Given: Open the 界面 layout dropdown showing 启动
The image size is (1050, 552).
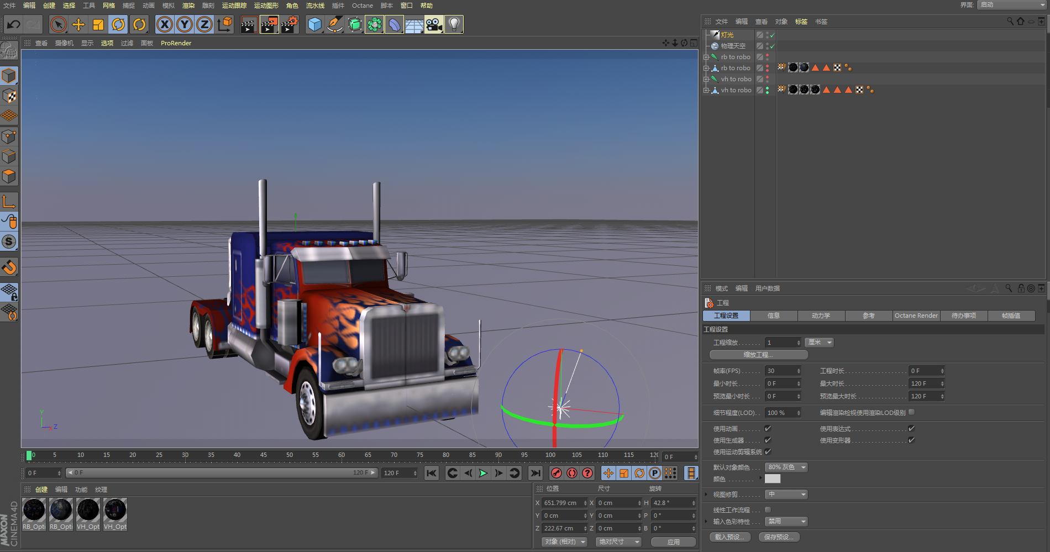Looking at the screenshot, I should (x=1012, y=5).
